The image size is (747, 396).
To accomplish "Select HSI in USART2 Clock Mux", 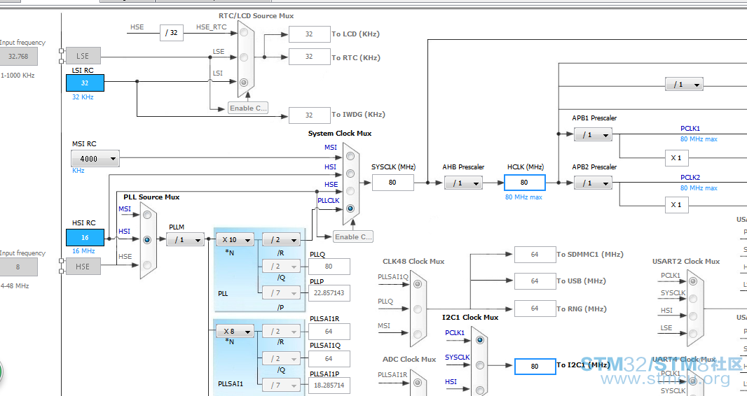I will (693, 316).
